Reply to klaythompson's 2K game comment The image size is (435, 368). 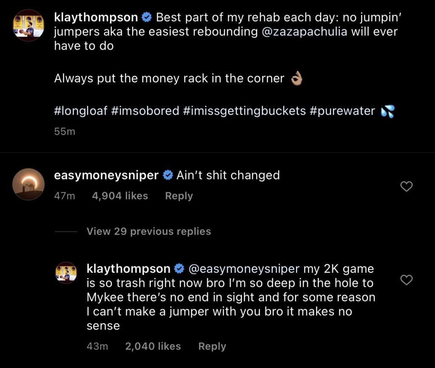(x=212, y=346)
